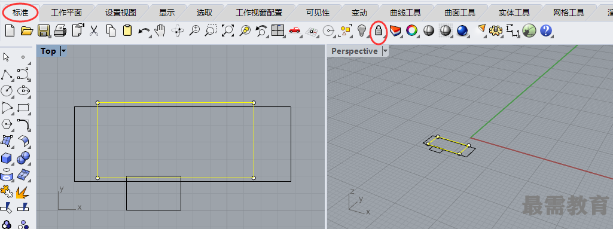The image size is (613, 229).
Task: Click the Zoom extents icon
Action: click(x=227, y=30)
